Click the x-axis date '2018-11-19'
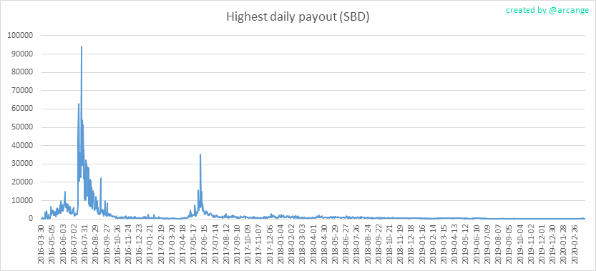This screenshot has height=271, width=596. [x=401, y=244]
